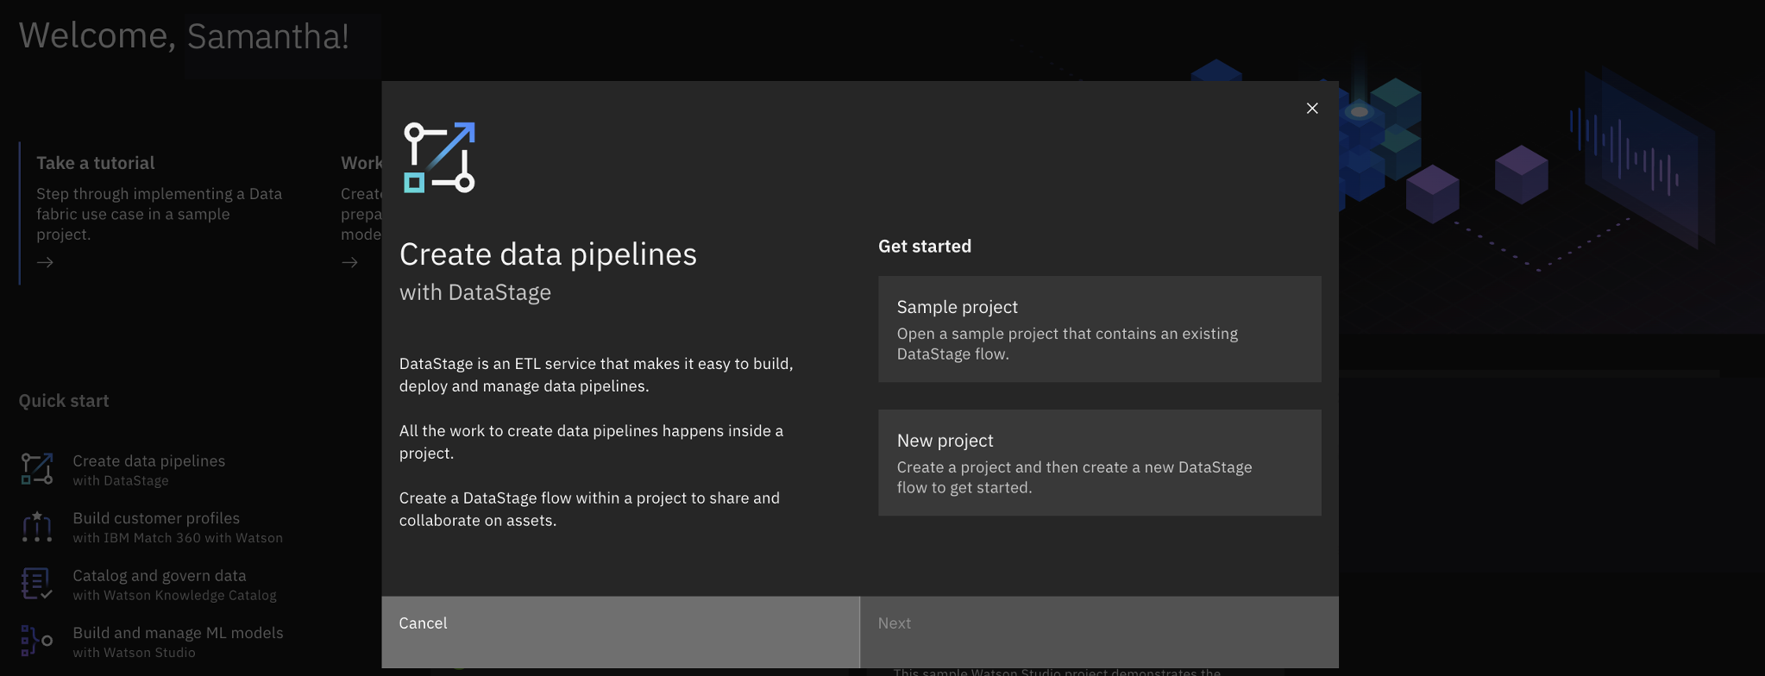
Task: Click the large DataStage pipeline icon in dialog
Action: click(439, 157)
